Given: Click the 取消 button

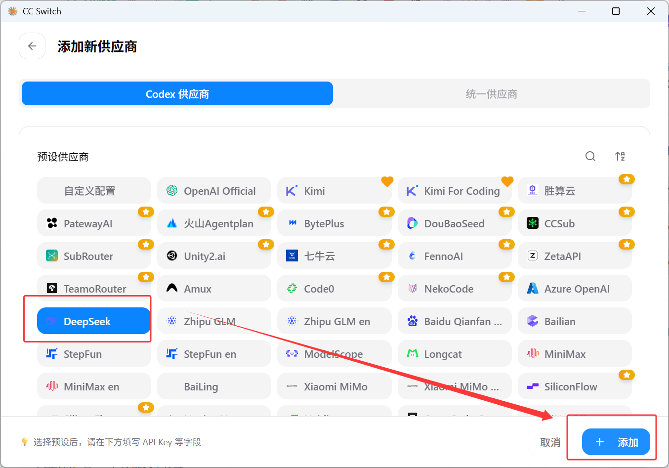Looking at the screenshot, I should (550, 442).
